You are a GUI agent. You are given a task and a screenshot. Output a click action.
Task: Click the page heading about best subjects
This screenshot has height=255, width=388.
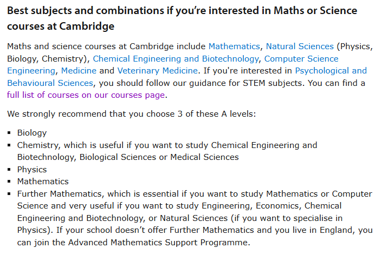(x=182, y=18)
